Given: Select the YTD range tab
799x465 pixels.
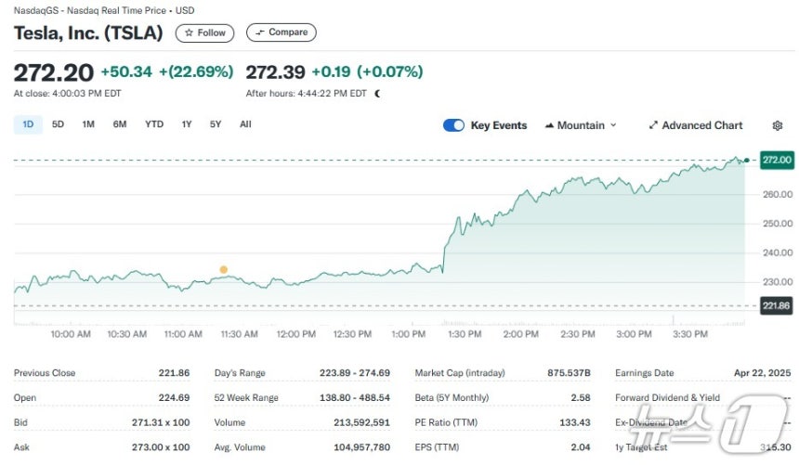Looking at the screenshot, I should pos(154,124).
